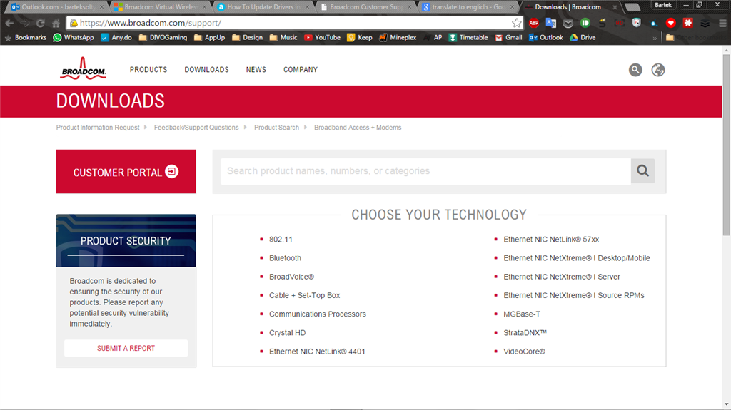Expand the AppUp bookmarks folder

(209, 37)
